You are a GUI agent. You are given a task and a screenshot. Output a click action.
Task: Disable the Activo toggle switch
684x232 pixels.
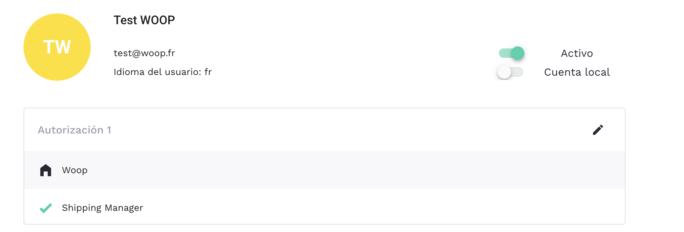tap(511, 53)
